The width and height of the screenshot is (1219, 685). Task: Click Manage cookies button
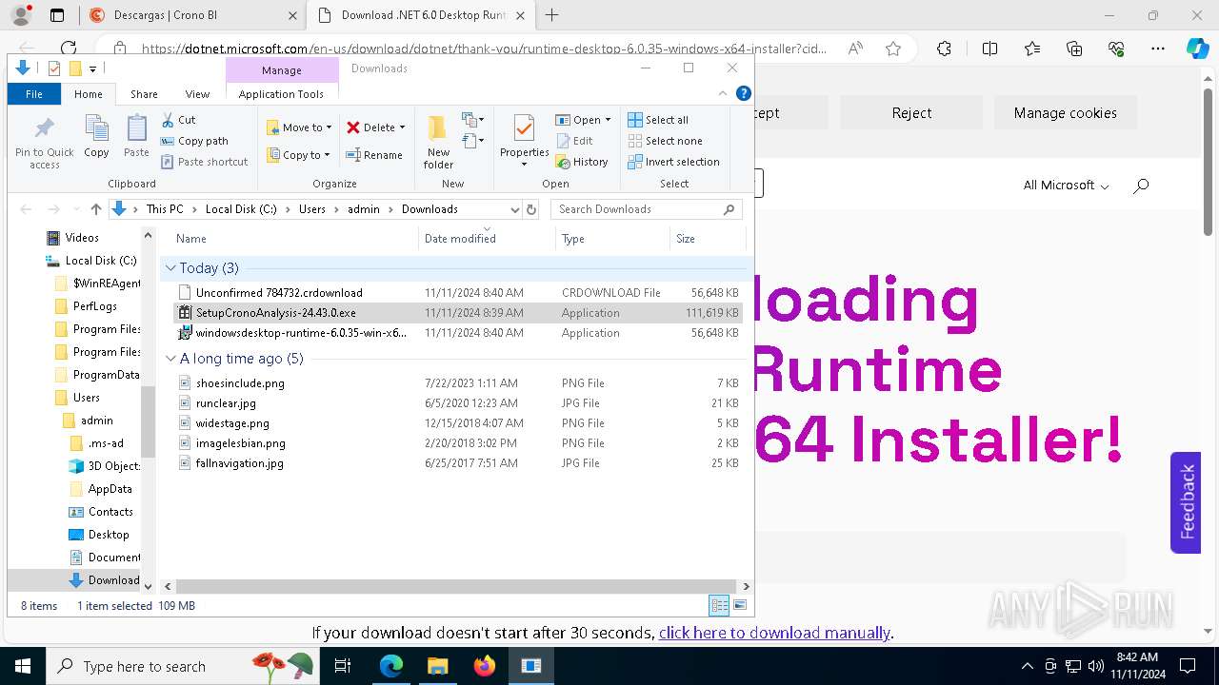pyautogui.click(x=1065, y=113)
